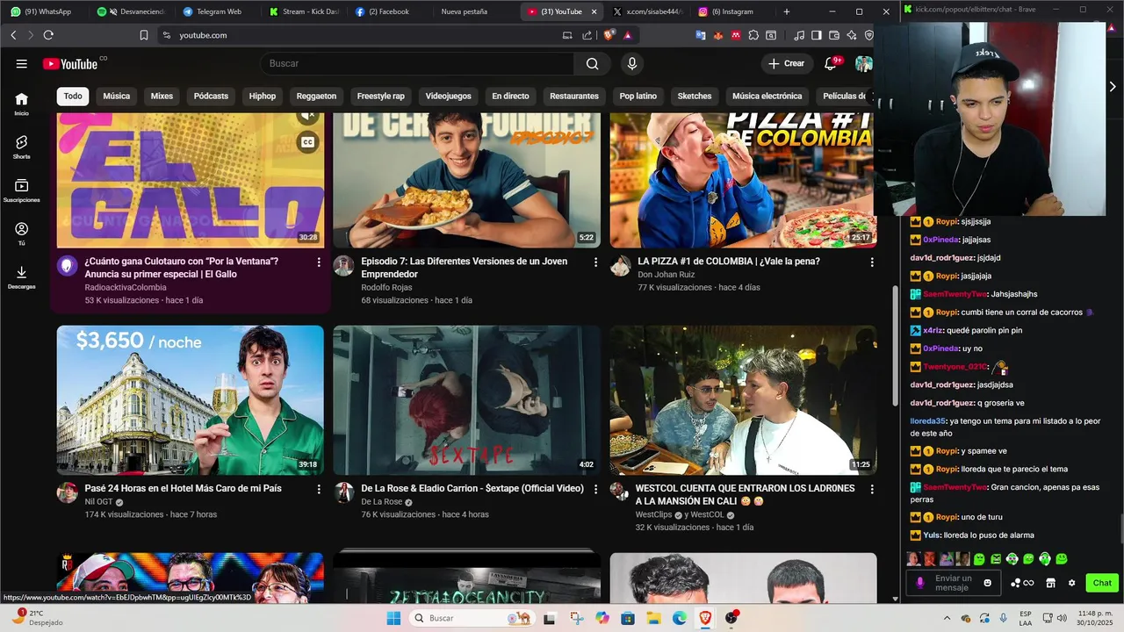This screenshot has height=632, width=1124.
Task: Open the Nil OGT channel link
Action: (x=99, y=502)
